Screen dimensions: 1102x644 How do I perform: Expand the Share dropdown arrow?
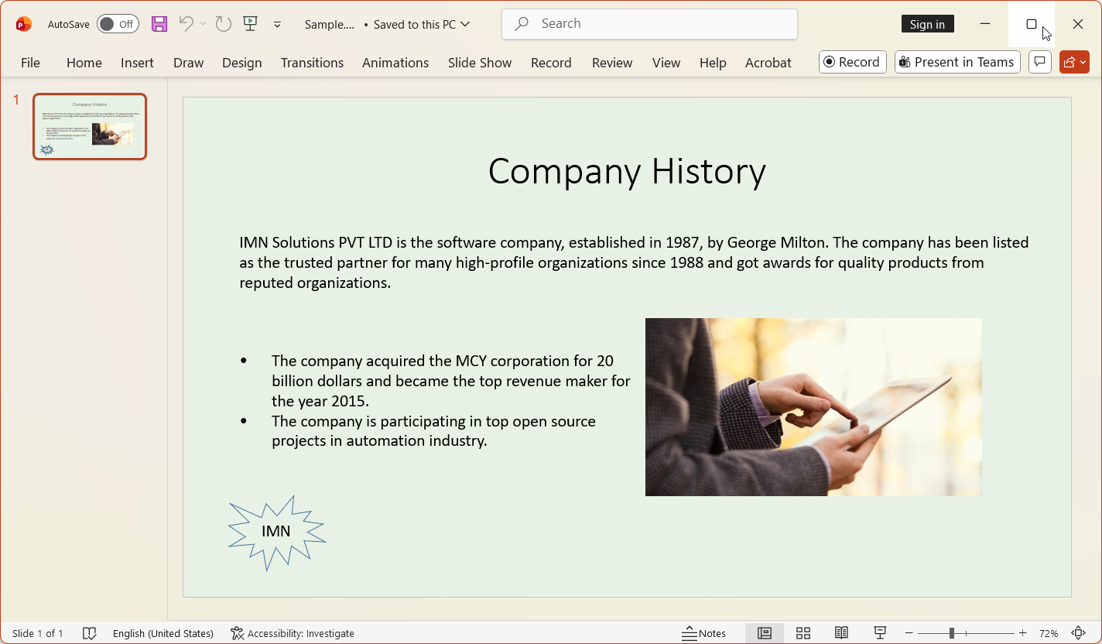(x=1085, y=62)
